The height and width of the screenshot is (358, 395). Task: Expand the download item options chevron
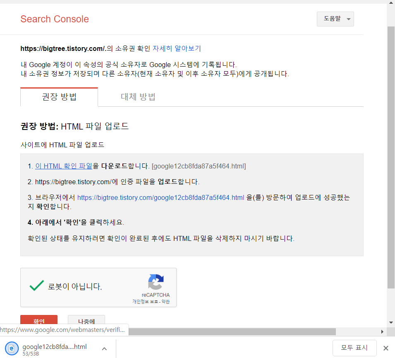[x=104, y=349]
